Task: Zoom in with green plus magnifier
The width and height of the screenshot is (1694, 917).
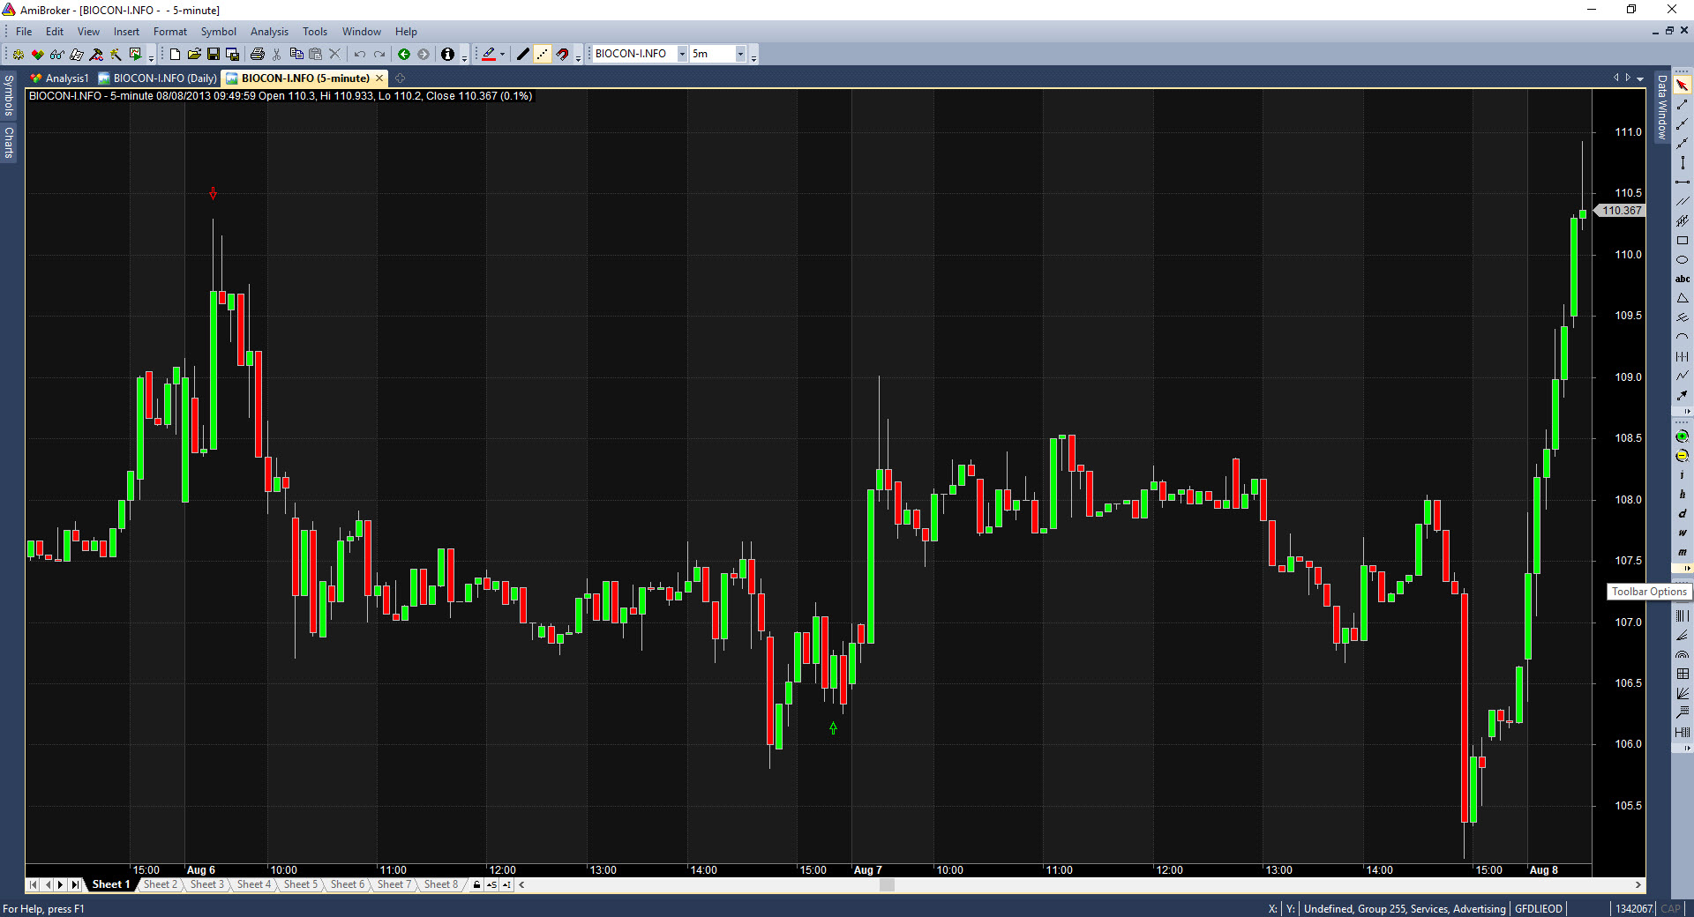Action: pos(1682,436)
